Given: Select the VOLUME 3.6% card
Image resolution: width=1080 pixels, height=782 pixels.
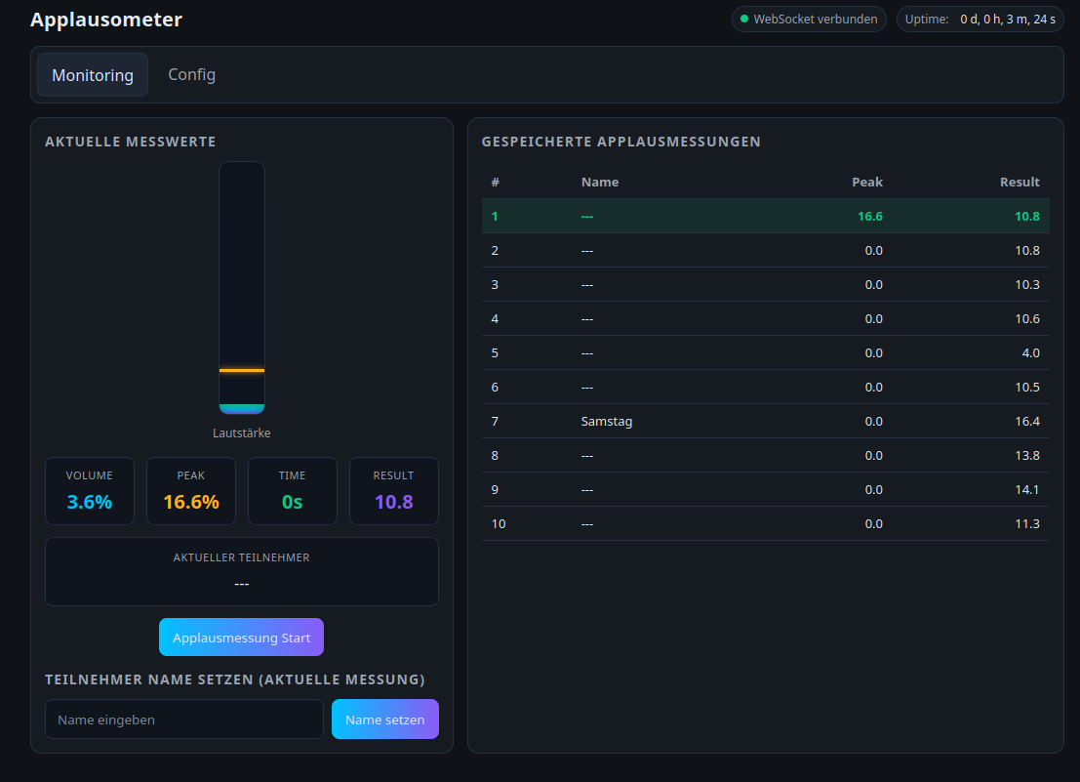Looking at the screenshot, I should [90, 491].
